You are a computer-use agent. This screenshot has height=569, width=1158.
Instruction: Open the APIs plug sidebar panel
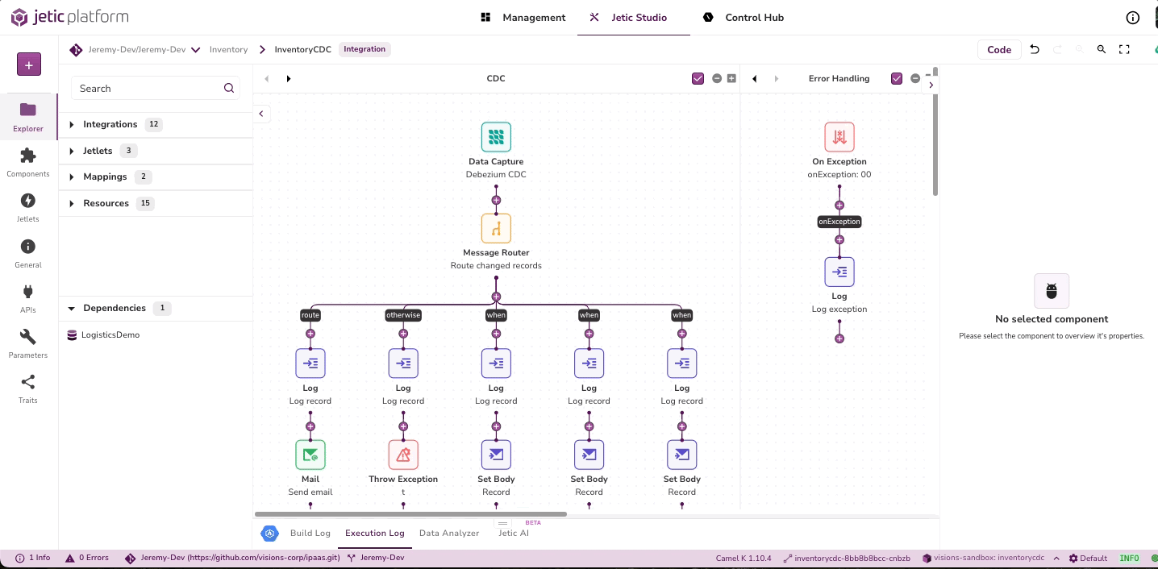[28, 298]
